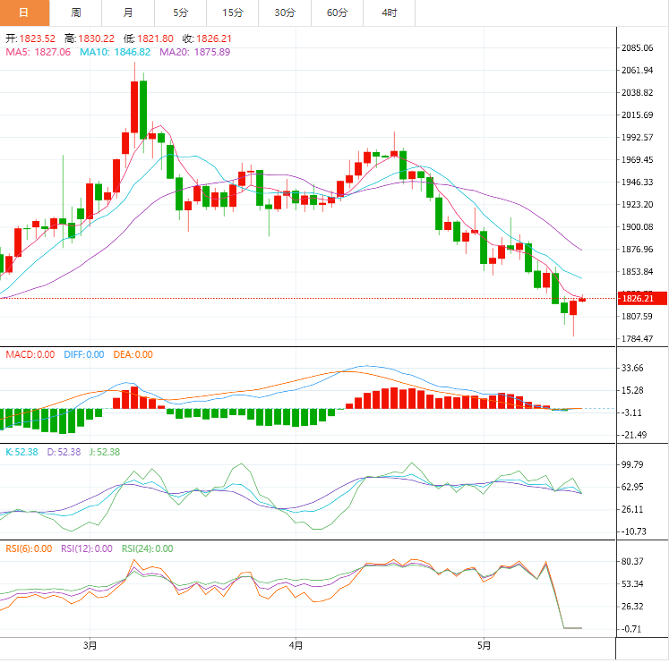
Task: Click the 1923.20 price axis label
Action: (638, 205)
